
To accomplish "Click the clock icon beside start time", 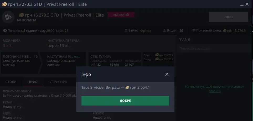I will click(x=5, y=30).
